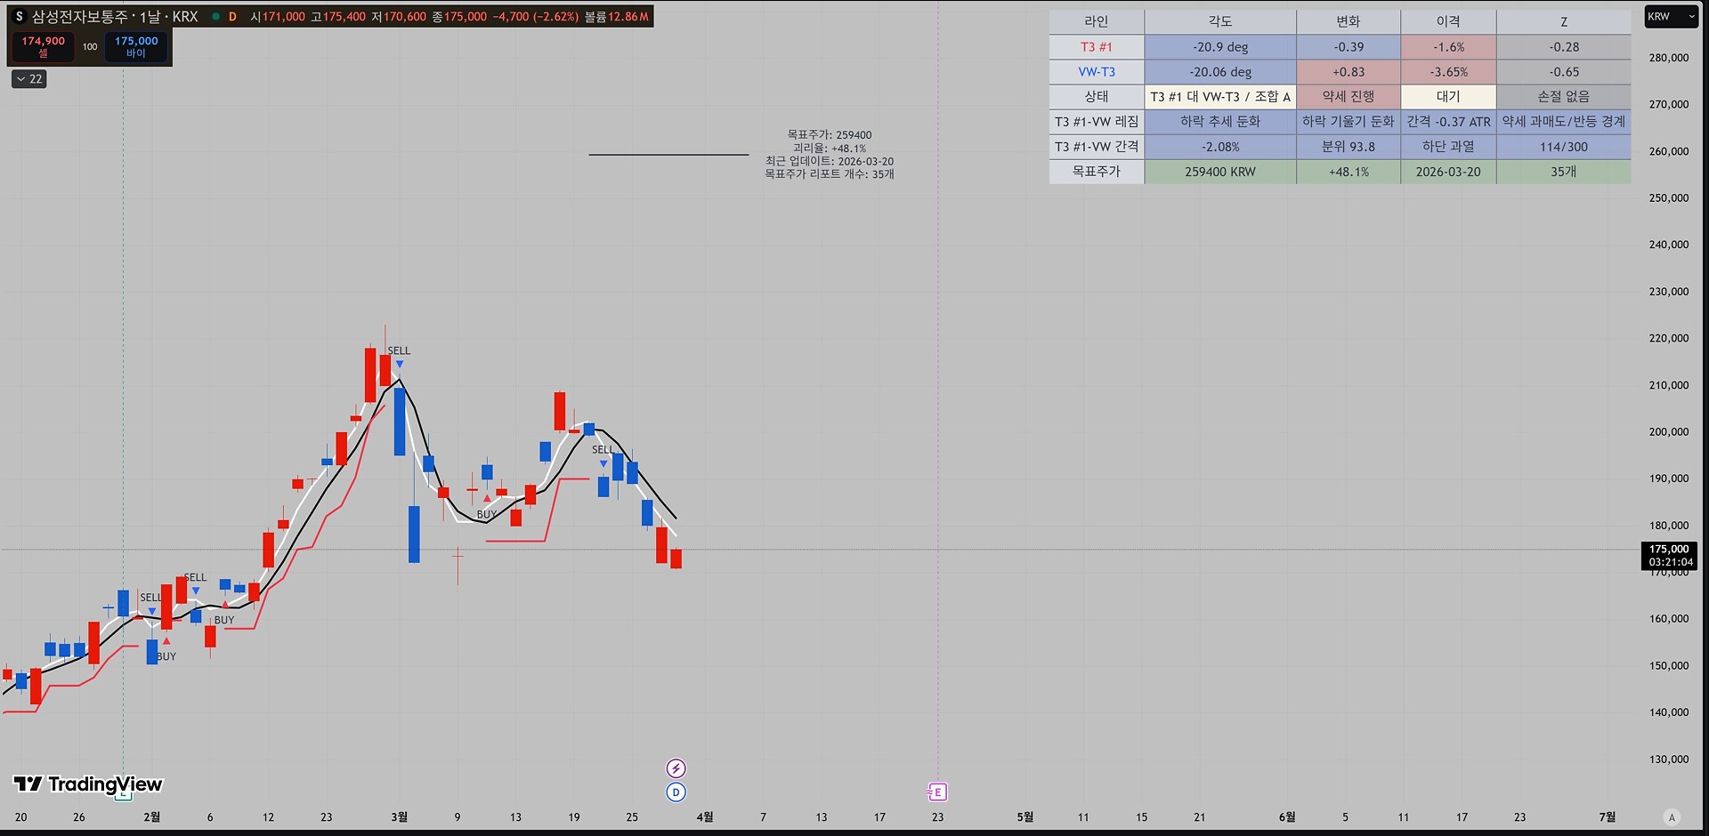Click the '하락 추세 둔화' cell

pos(1220,122)
